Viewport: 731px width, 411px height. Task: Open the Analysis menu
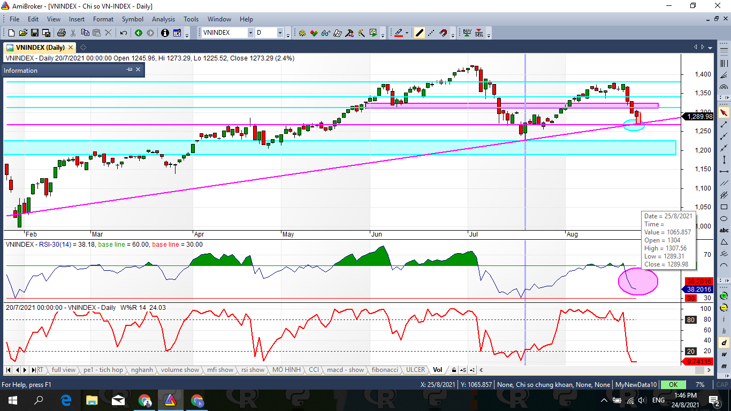point(163,19)
